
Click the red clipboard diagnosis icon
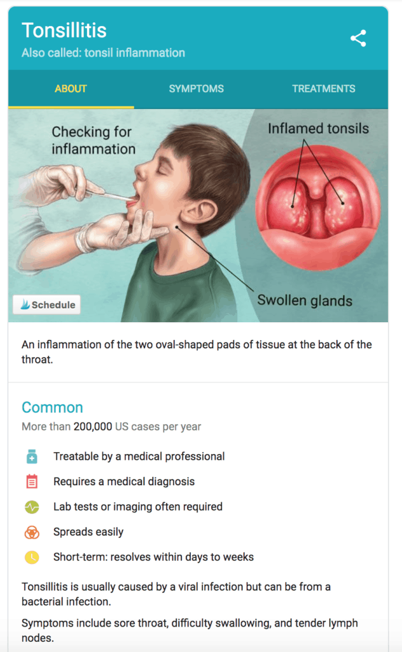pyautogui.click(x=32, y=481)
